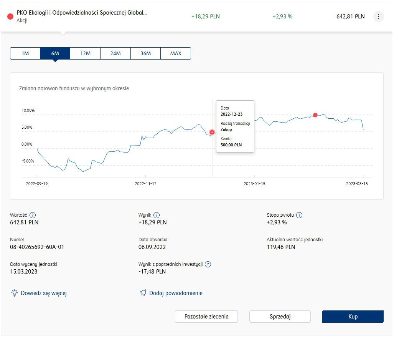Open the Wynik help question mark
394x340 pixels.
coord(157,215)
